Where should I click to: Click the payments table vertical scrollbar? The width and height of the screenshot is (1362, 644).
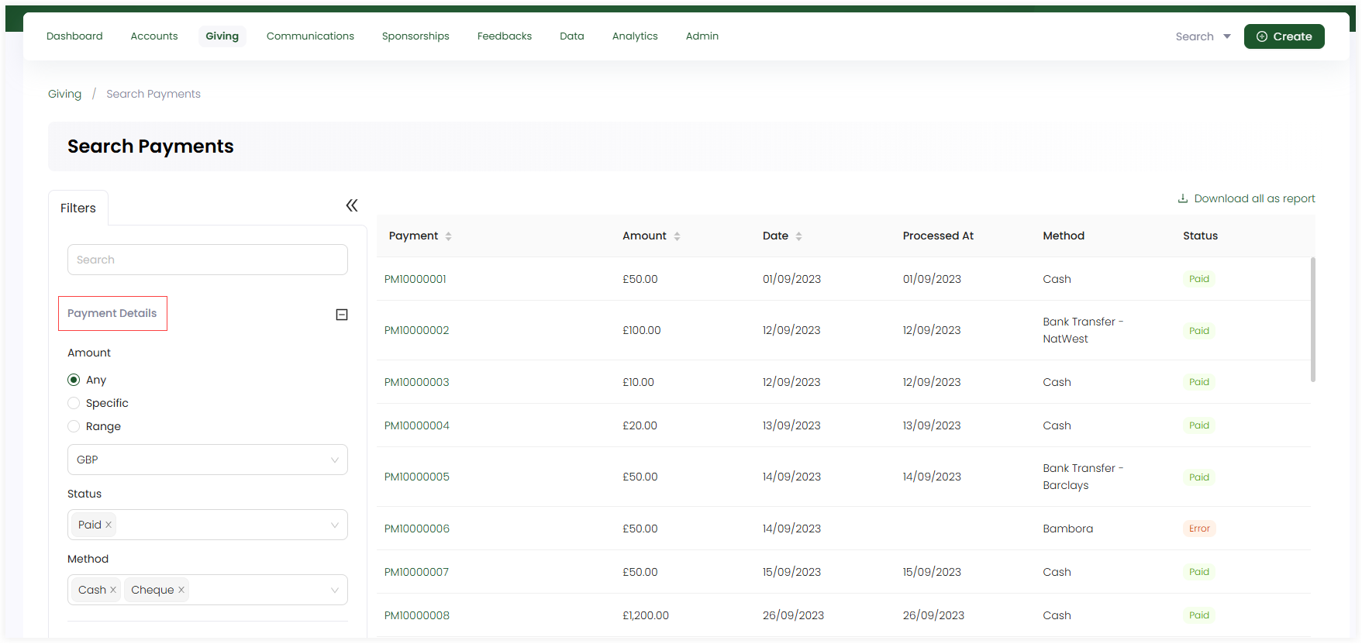click(x=1312, y=319)
